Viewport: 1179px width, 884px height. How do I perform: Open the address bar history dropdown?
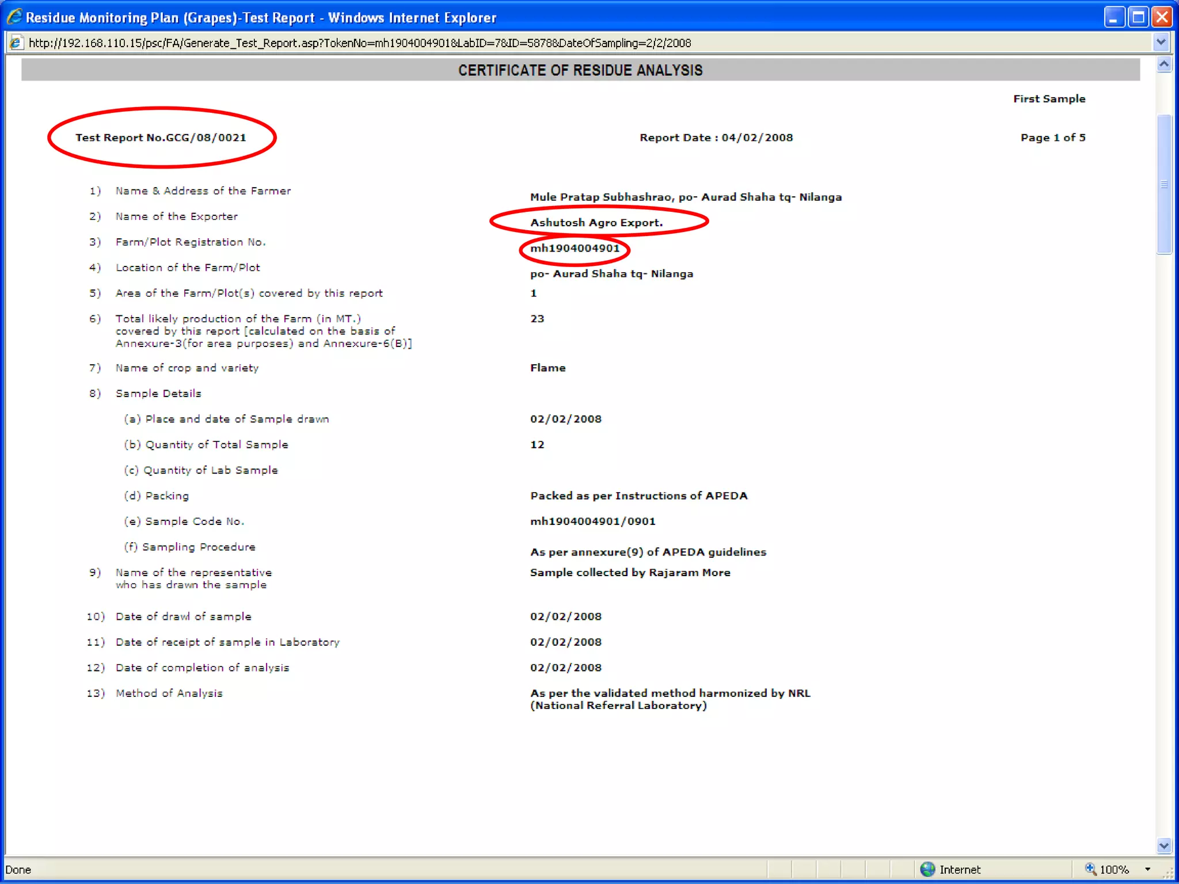coord(1161,42)
